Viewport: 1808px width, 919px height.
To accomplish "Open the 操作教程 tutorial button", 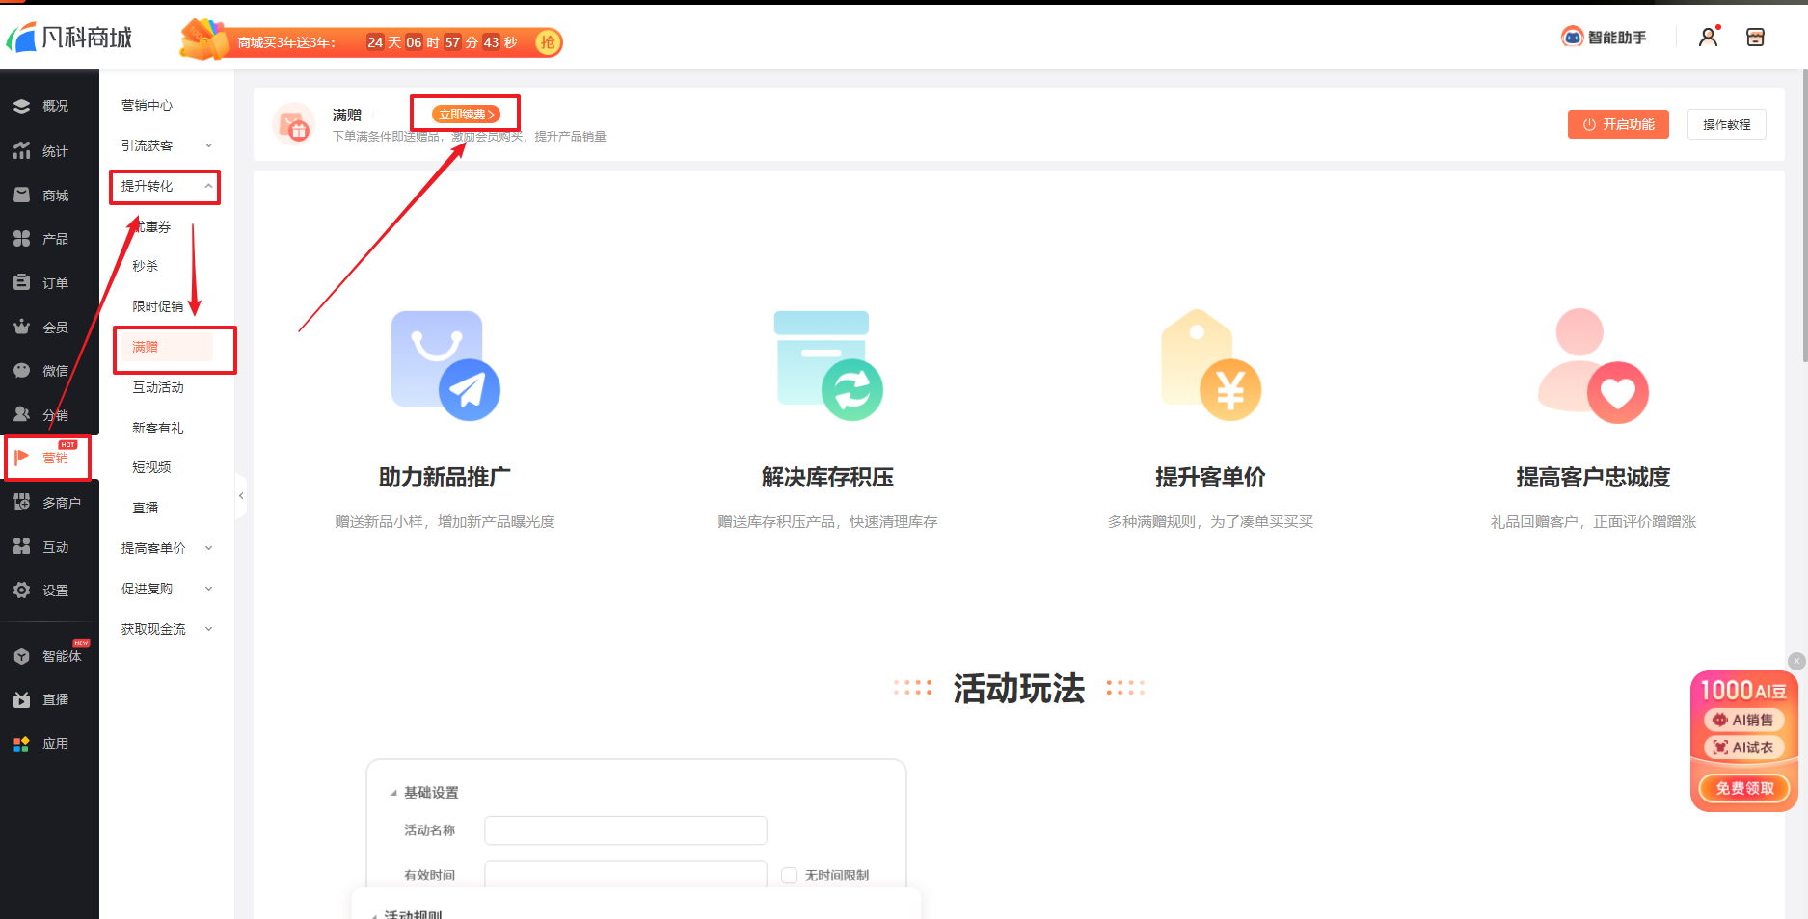I will 1726,124.
